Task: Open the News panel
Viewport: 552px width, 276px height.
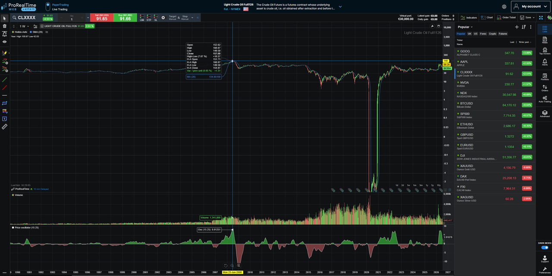Action: 545,40
